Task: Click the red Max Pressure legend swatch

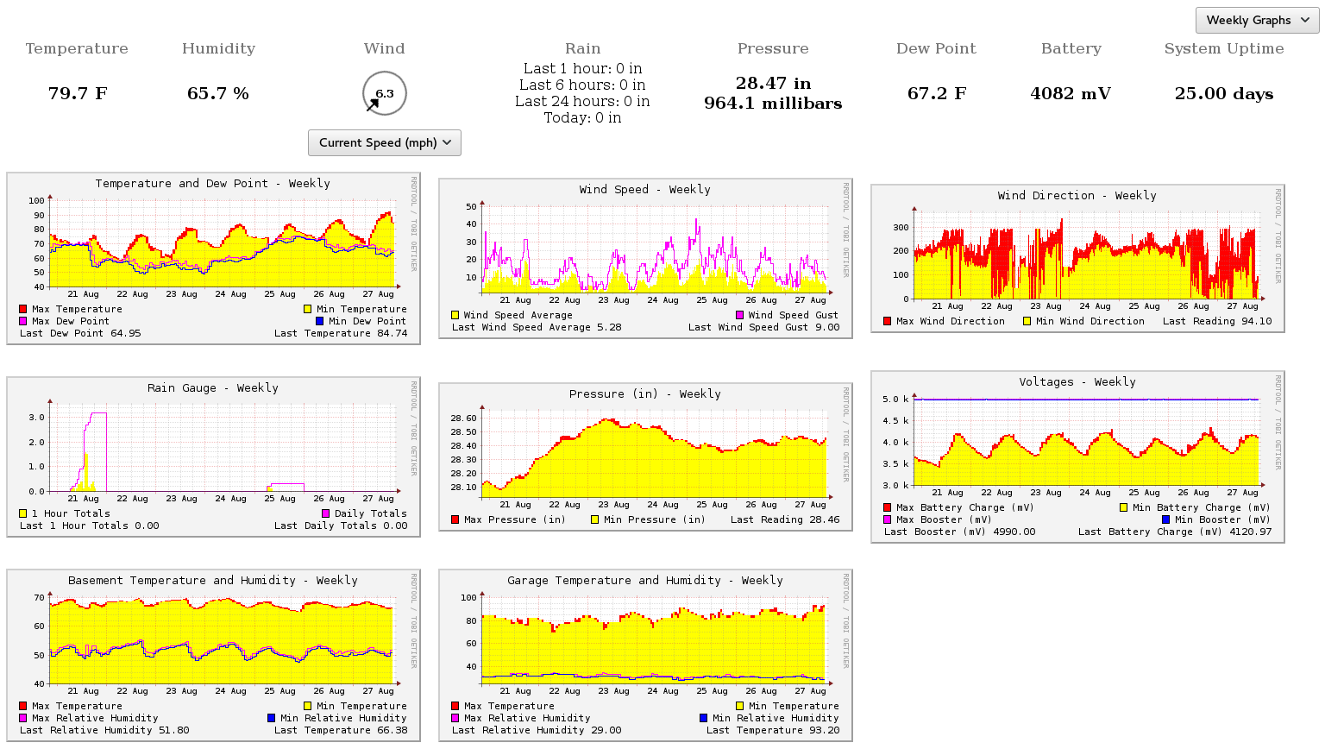Action: coord(455,519)
